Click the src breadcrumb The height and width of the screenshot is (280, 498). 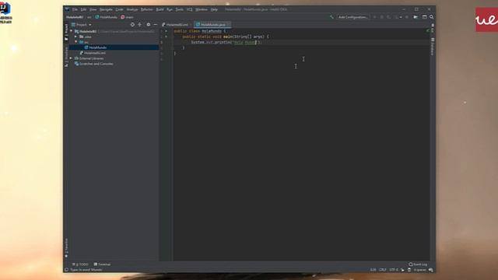[89, 17]
